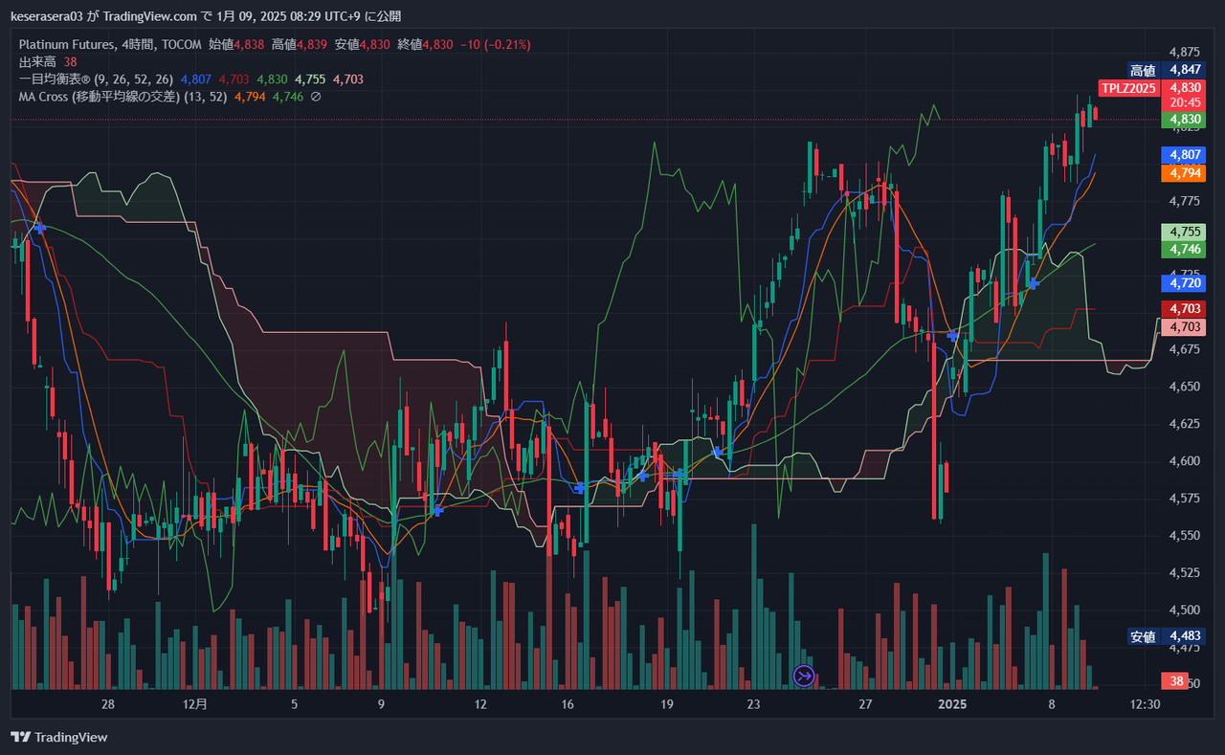Viewport: 1225px width, 755px height.
Task: Select the Platinum Futures symbol title
Action: coord(66,44)
